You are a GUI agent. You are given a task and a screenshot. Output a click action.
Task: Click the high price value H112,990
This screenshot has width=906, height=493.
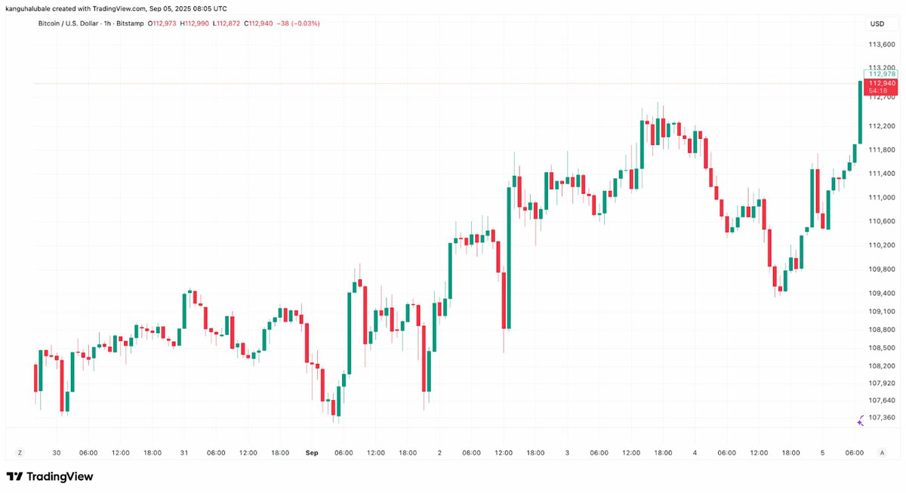195,23
